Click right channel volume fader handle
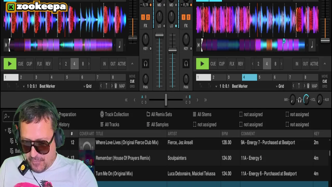 click(x=172, y=50)
